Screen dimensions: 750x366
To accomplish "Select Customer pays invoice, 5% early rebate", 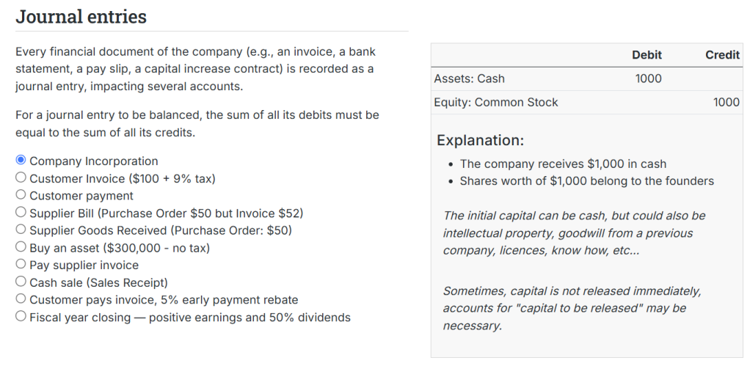I will (x=21, y=299).
